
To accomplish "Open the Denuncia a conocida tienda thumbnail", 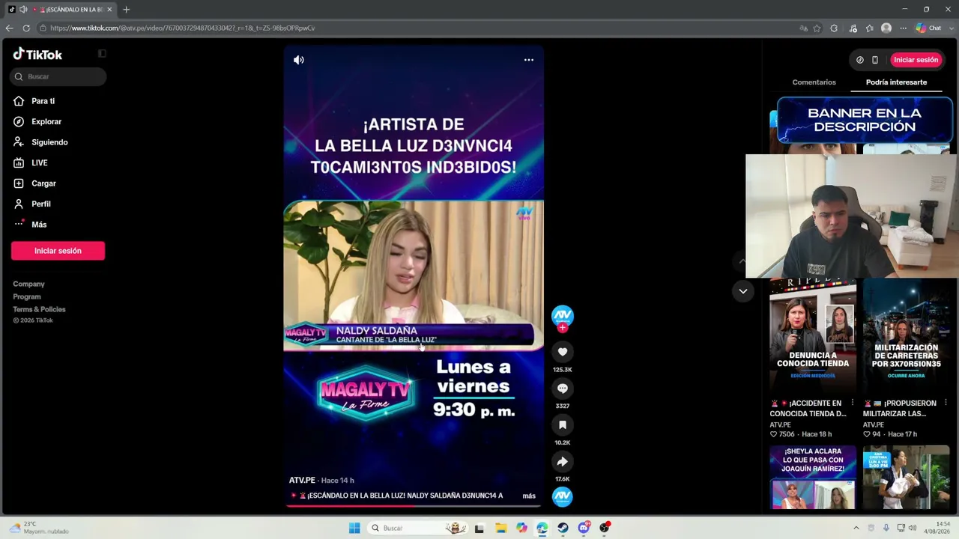I will (x=813, y=336).
